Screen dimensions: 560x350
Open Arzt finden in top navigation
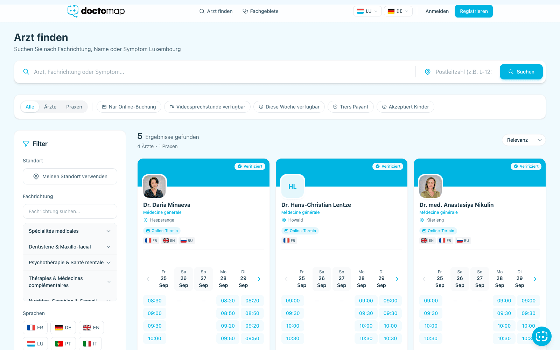216,11
